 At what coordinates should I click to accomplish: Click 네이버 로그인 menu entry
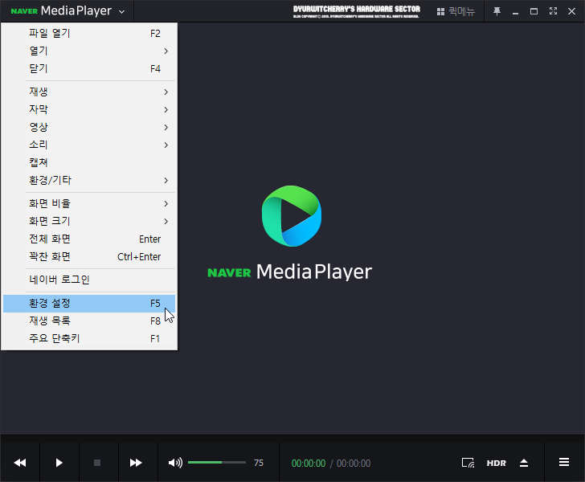click(x=89, y=280)
